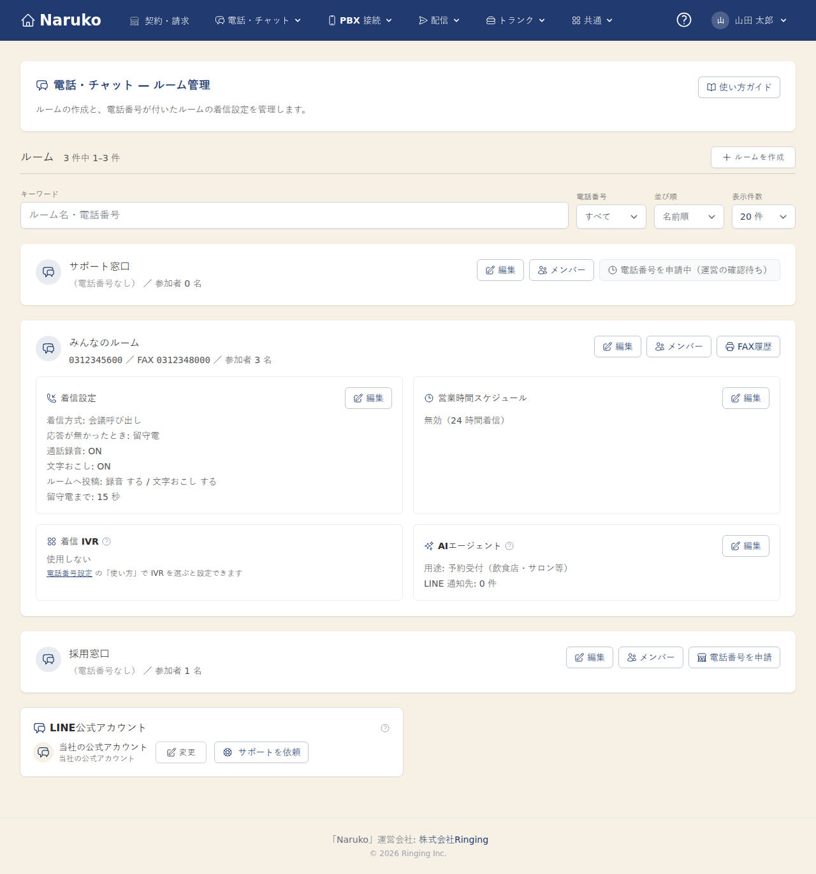Click the 着信設定 phone icon
Image resolution: width=816 pixels, height=874 pixels.
click(52, 398)
